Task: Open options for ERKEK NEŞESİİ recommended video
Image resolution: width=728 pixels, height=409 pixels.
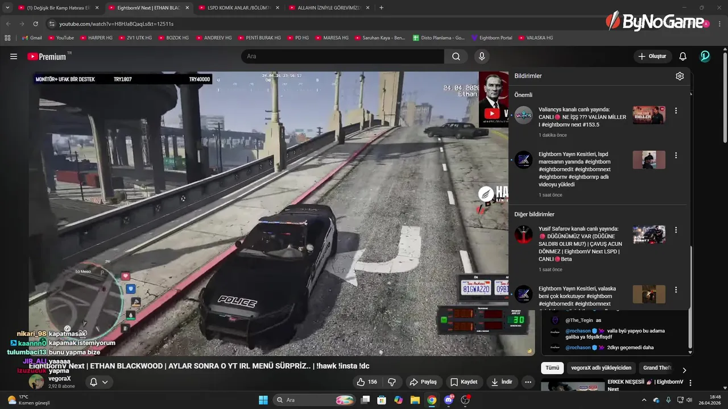Action: [x=690, y=383]
